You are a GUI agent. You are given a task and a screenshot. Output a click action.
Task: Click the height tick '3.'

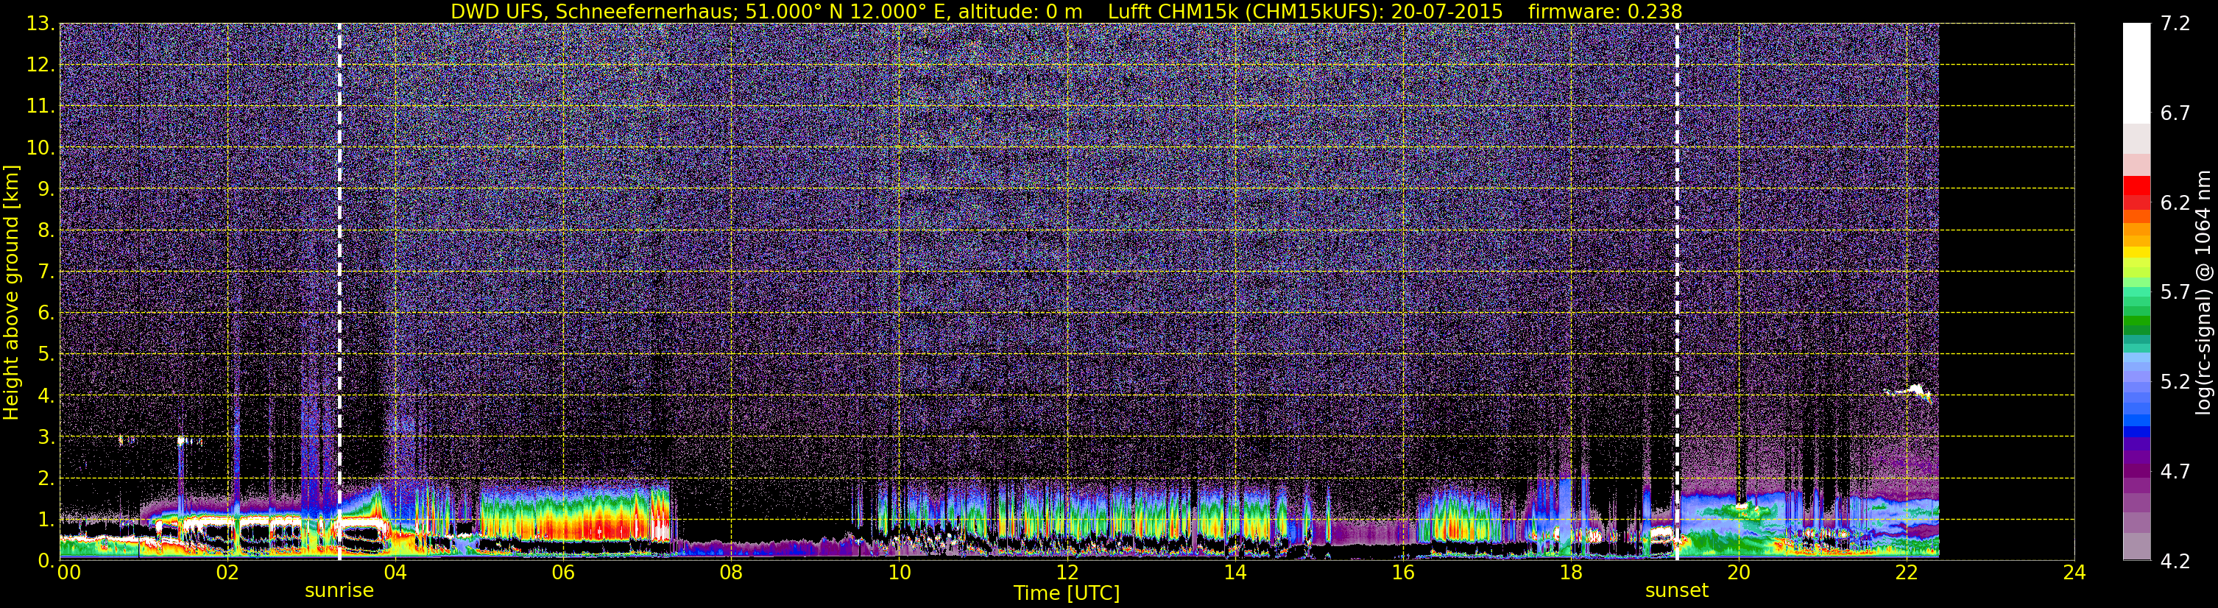[46, 437]
